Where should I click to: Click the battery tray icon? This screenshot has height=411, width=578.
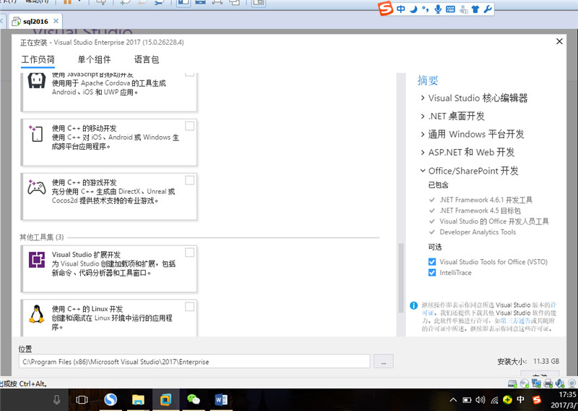pyautogui.click(x=467, y=399)
